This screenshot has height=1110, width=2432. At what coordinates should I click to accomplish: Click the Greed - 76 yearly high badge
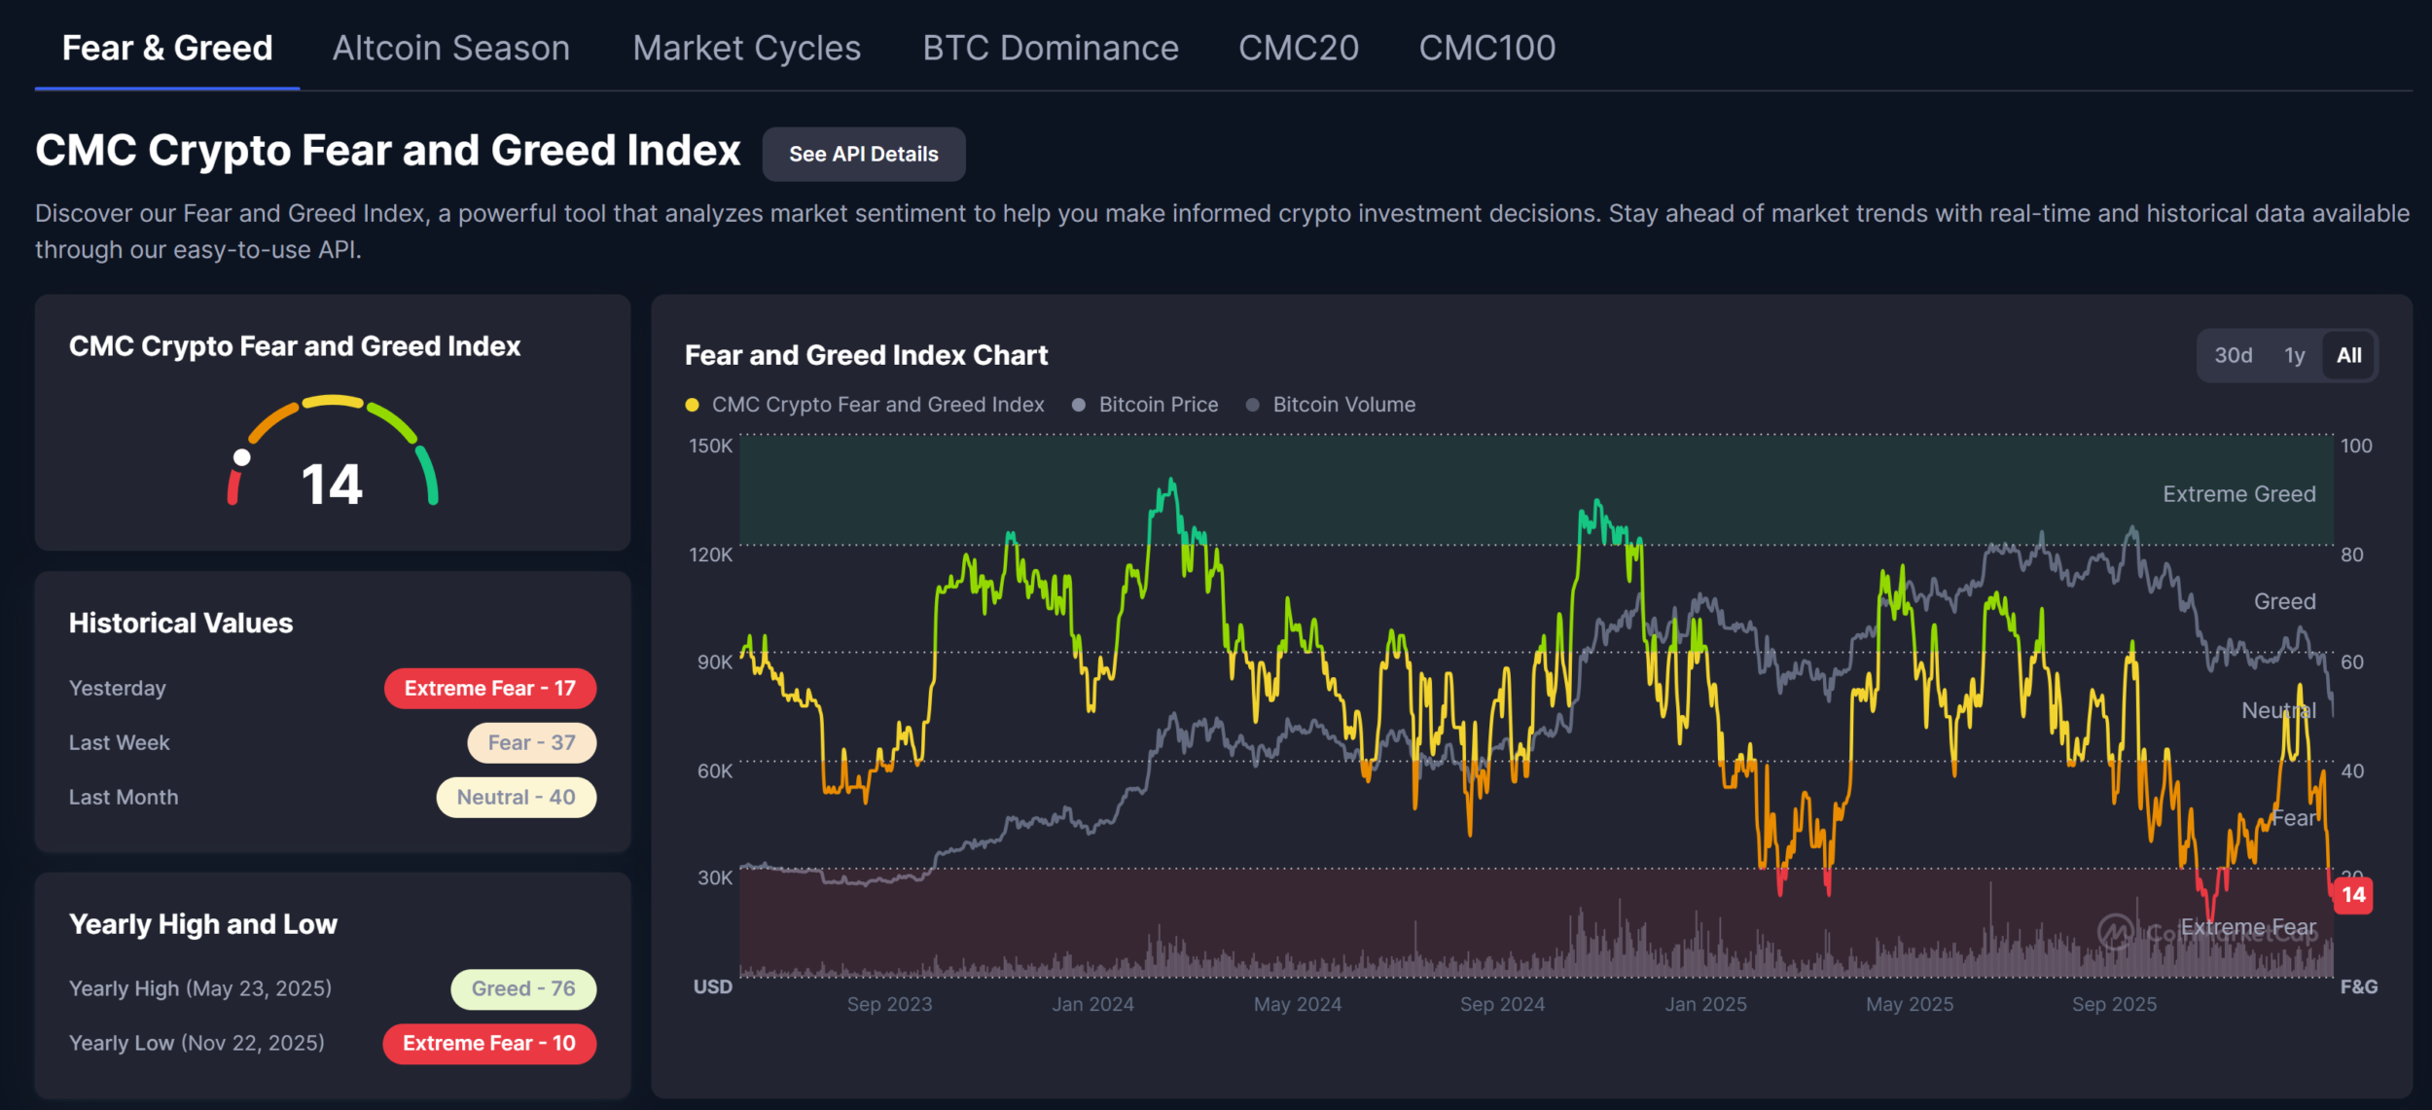pyautogui.click(x=523, y=989)
